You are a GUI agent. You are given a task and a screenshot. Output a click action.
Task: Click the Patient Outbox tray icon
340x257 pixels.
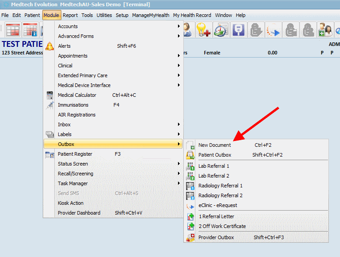tap(190, 155)
